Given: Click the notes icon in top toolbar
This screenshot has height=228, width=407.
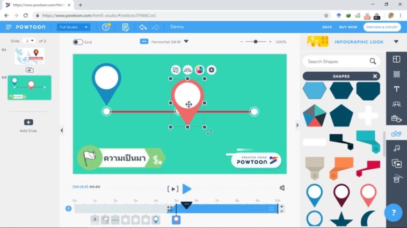Looking at the screenshot, I should coord(126,27).
